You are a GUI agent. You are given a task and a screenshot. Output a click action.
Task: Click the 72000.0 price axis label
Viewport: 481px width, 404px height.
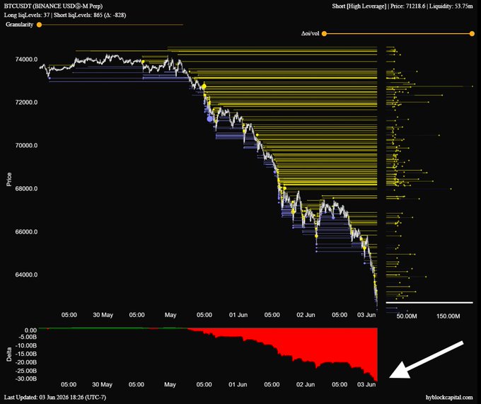point(26,102)
